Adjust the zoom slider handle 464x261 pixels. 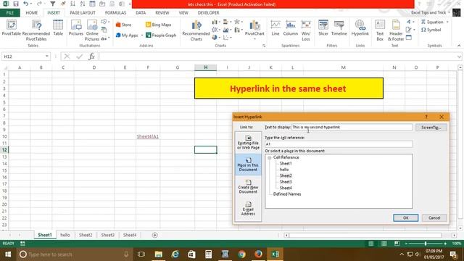[426, 244]
